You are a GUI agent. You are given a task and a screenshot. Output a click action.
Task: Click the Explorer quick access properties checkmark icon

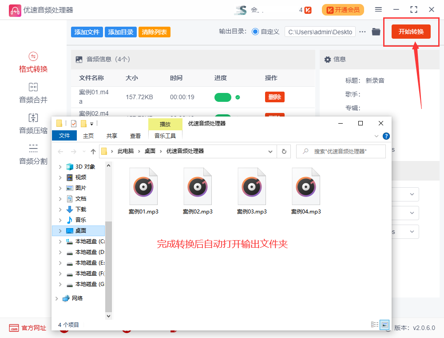pyautogui.click(x=74, y=124)
